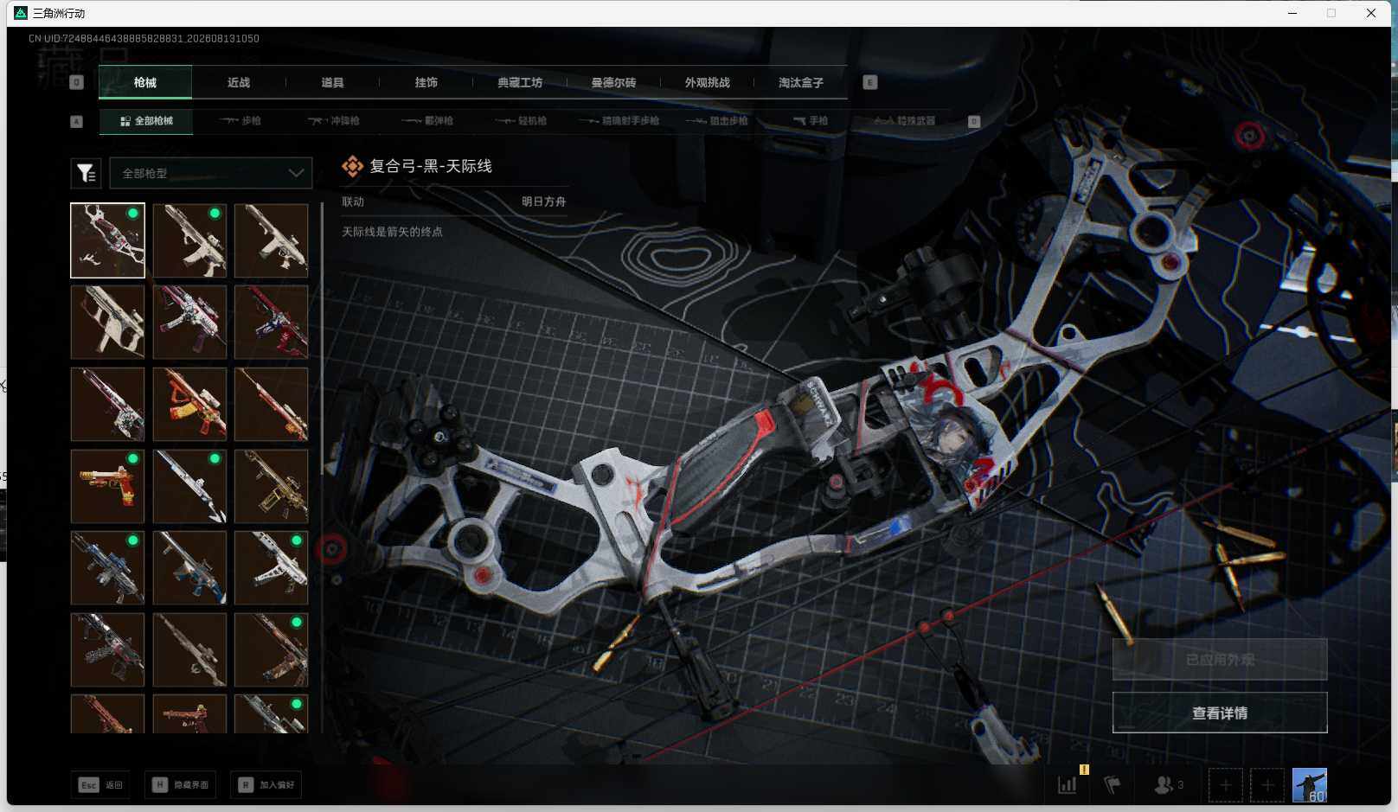Open the flag icon in bottom bar
The image size is (1398, 812).
[1113, 784]
